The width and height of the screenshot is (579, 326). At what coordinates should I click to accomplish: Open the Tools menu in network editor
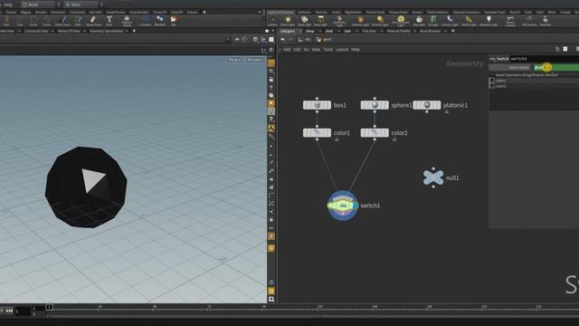327,49
